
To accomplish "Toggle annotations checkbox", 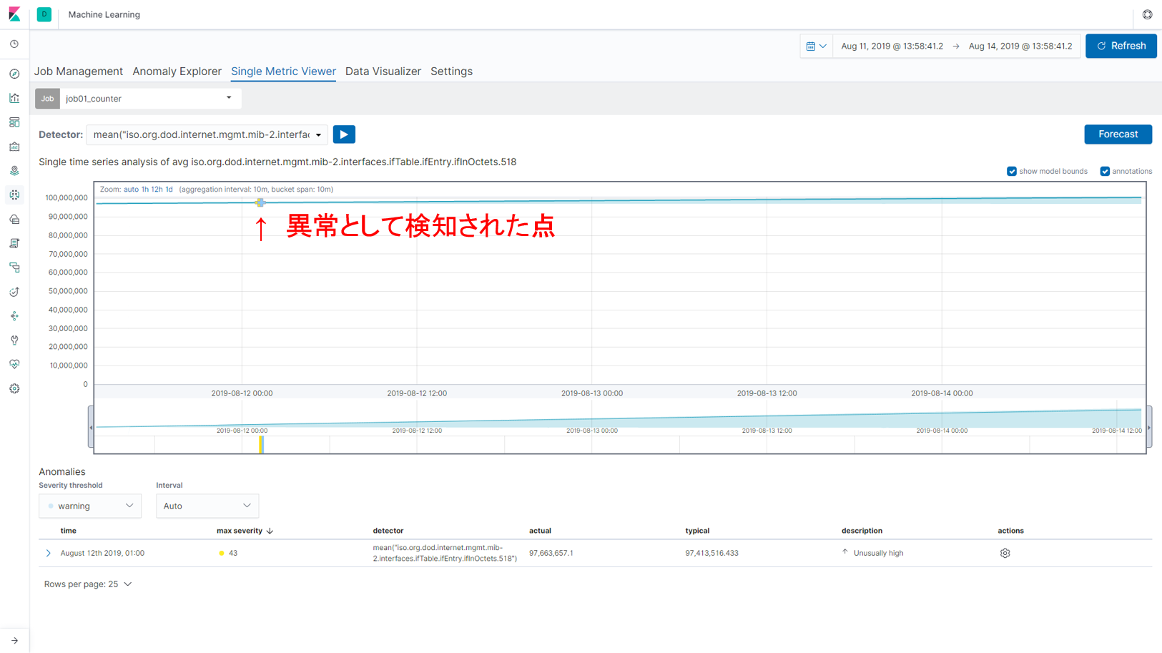I will pos(1105,172).
